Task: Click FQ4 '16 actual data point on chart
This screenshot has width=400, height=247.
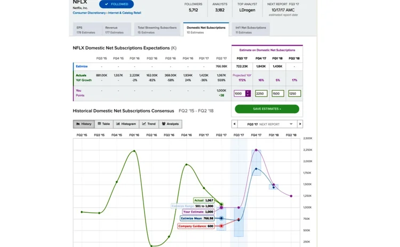Action: click(187, 165)
